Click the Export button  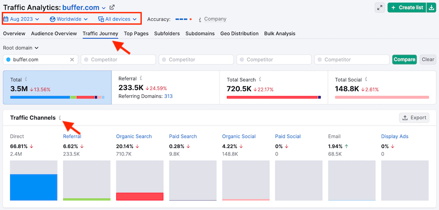(x=414, y=118)
